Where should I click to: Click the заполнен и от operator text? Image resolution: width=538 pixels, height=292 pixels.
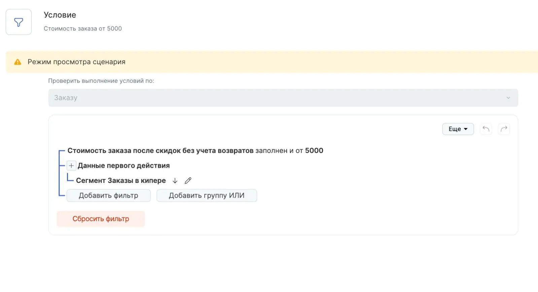(x=279, y=151)
